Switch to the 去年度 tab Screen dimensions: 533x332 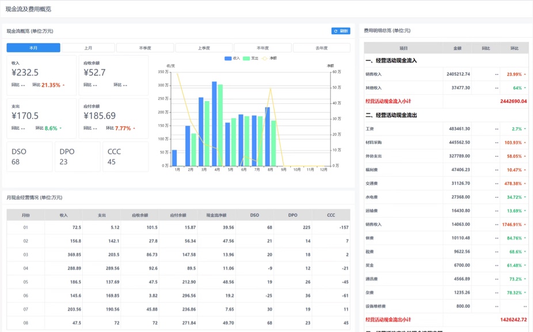click(321, 48)
